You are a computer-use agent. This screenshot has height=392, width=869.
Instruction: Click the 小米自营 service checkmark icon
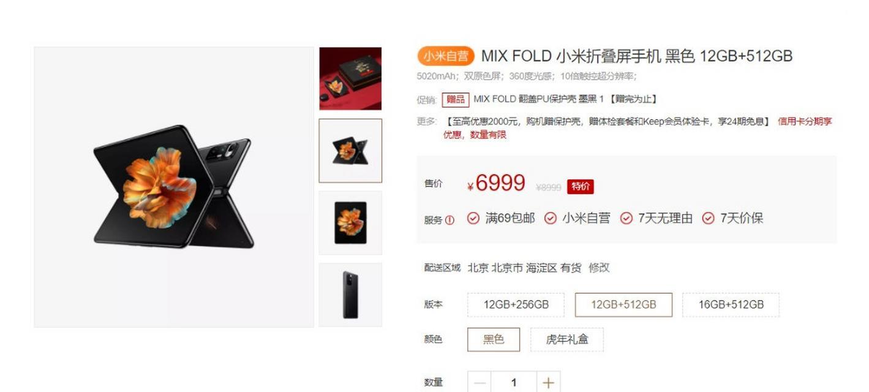click(551, 218)
